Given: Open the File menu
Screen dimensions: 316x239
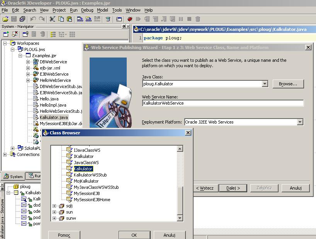Looking at the screenshot, I should pyautogui.click(x=5, y=10).
